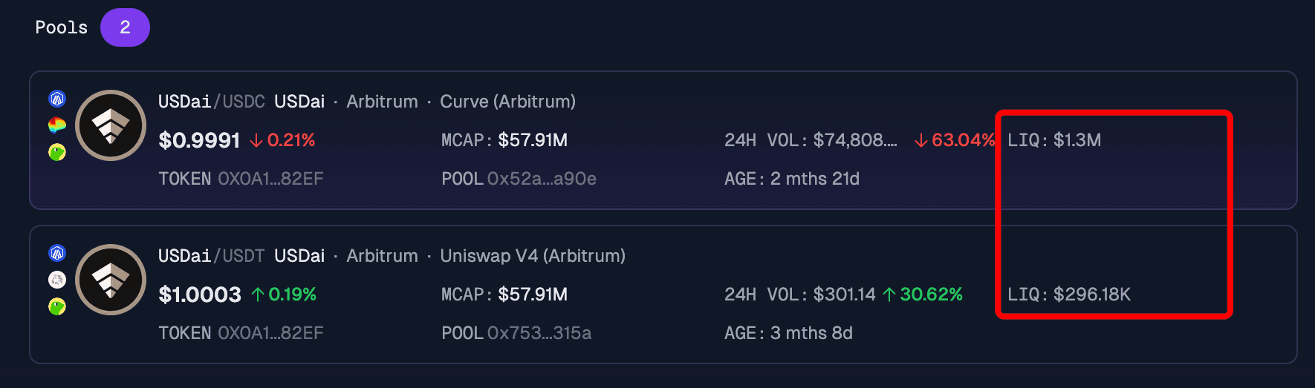Copy pool address 0x753...315a

(539, 333)
